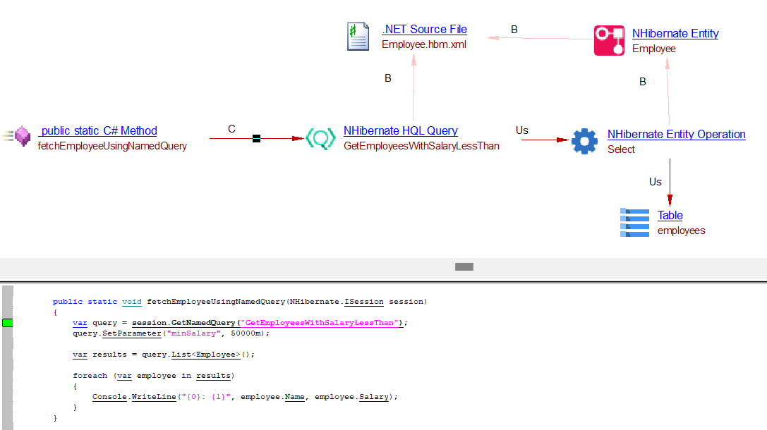This screenshot has width=767, height=430.
Task: Click the highlighted 'GetEmployeesWithSalaryLessThan' string in code
Action: (321, 323)
